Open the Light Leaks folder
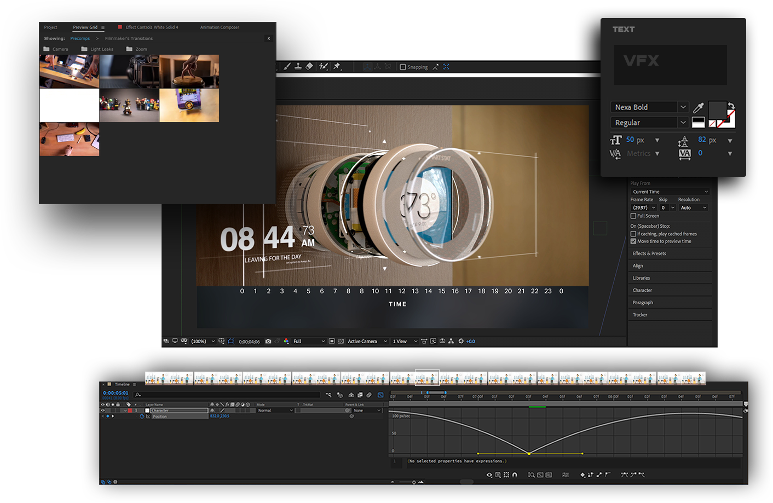The image size is (773, 503). click(97, 49)
